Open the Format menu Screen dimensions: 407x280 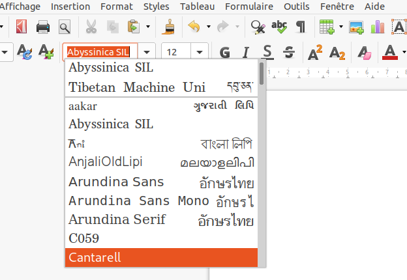pos(117,7)
